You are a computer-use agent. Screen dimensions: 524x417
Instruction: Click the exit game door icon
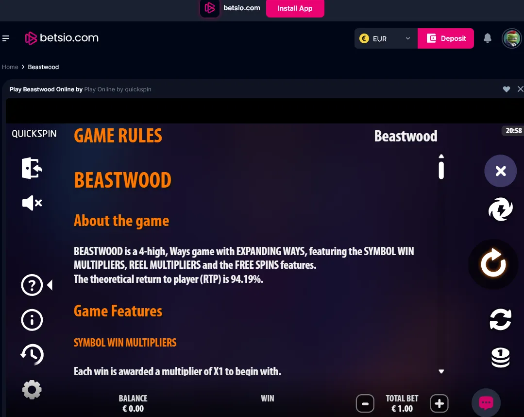coord(32,168)
